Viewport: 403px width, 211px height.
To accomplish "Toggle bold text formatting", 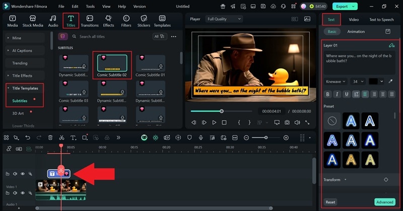I will pos(328,94).
